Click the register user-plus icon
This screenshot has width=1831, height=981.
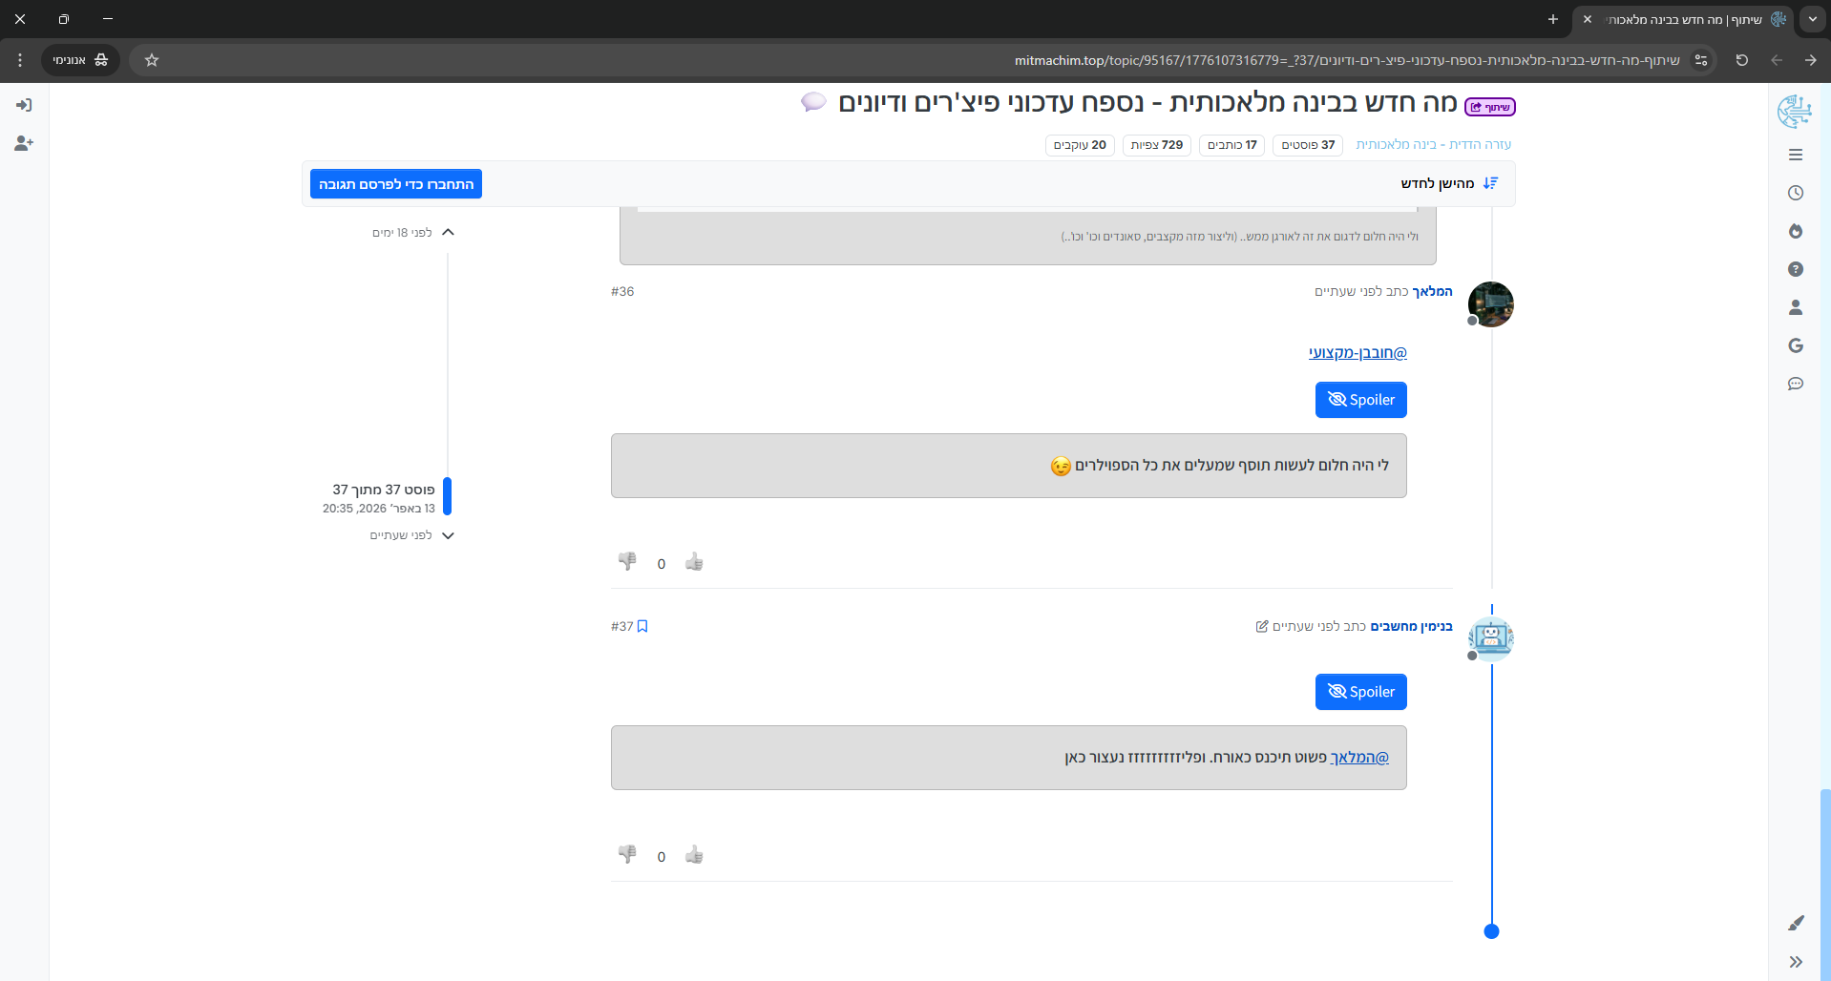(x=24, y=143)
